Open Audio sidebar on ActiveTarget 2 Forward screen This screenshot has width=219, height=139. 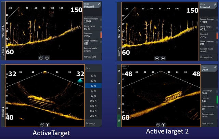click(119, 52)
